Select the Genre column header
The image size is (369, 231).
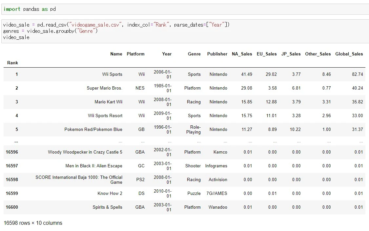click(194, 54)
